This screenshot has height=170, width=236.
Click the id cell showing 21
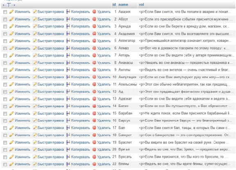click(114, 157)
